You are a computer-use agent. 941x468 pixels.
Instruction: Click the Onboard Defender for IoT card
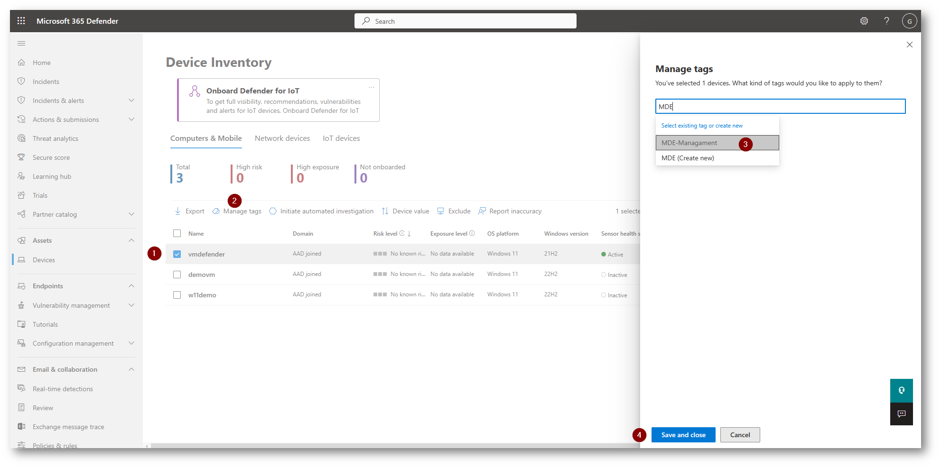tap(278, 100)
